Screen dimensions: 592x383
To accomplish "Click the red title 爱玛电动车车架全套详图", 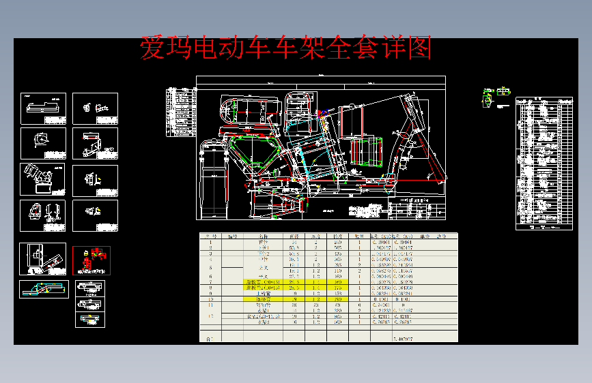I will pyautogui.click(x=286, y=48).
